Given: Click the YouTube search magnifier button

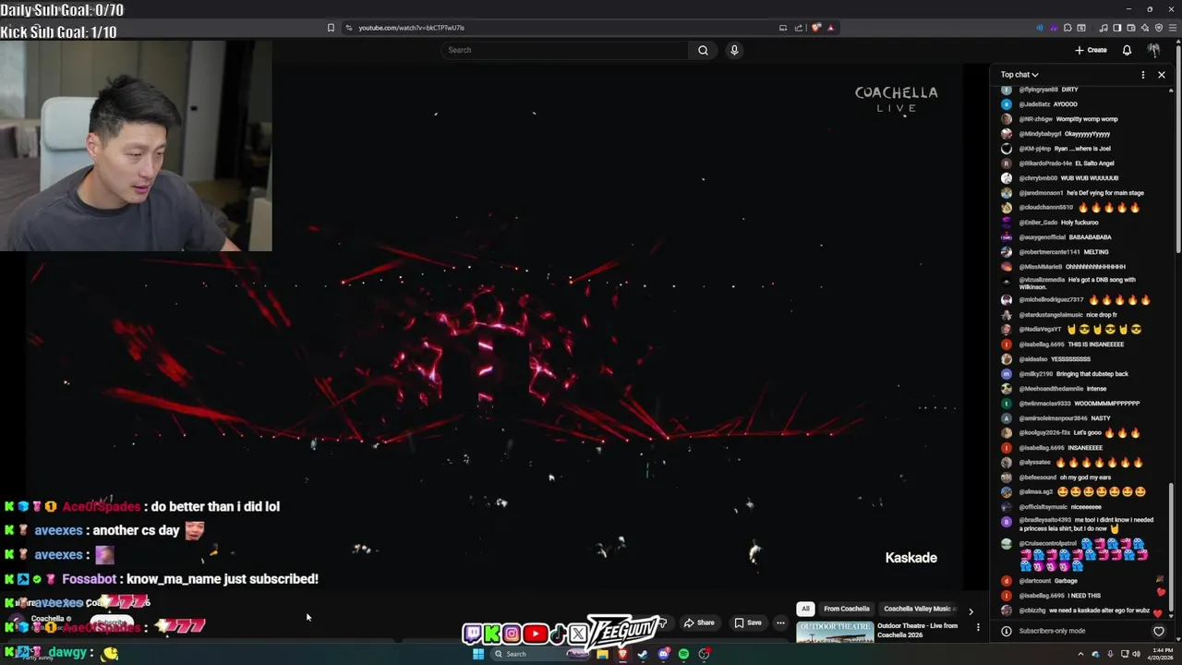Looking at the screenshot, I should [x=703, y=50].
